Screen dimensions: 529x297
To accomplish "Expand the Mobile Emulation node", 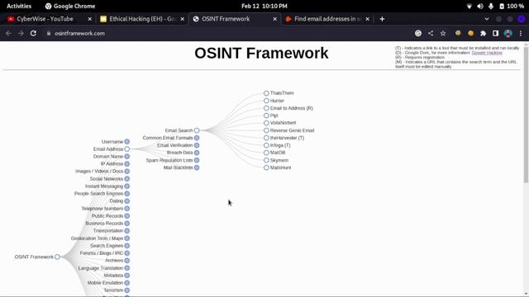I will (126, 283).
